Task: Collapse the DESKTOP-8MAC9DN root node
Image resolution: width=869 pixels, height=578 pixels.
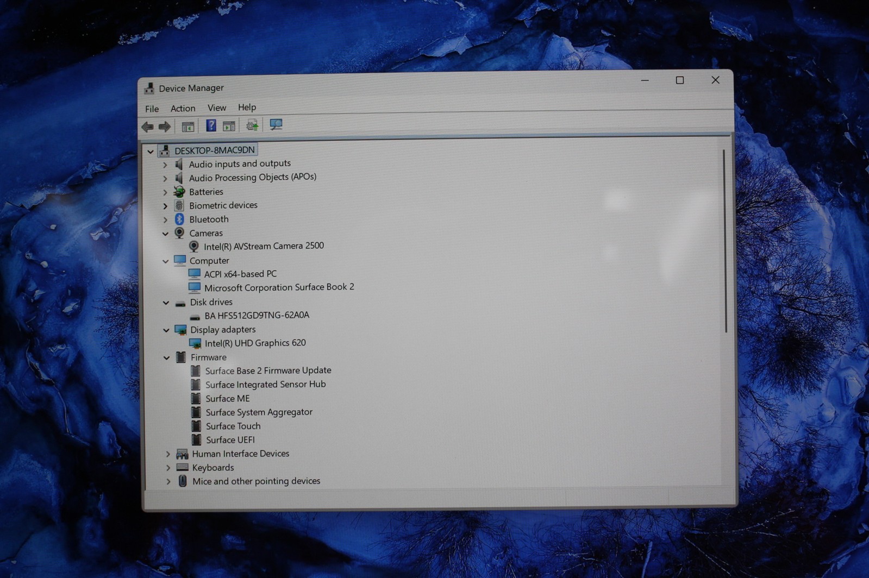Action: (151, 152)
